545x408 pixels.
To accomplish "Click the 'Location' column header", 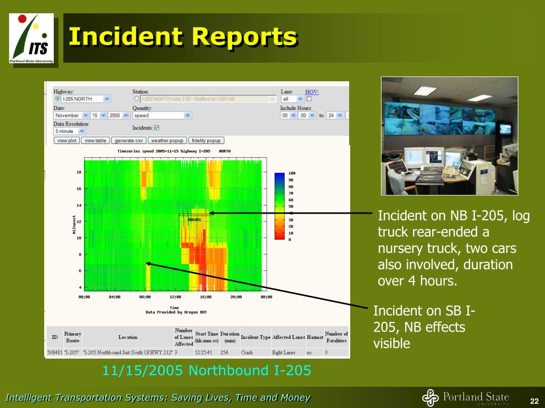I will pos(128,337).
